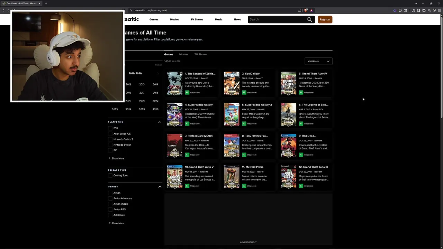Click the purple download arrow toolbar icon
Image resolution: width=443 pixels, height=249 pixels.
pos(395,10)
